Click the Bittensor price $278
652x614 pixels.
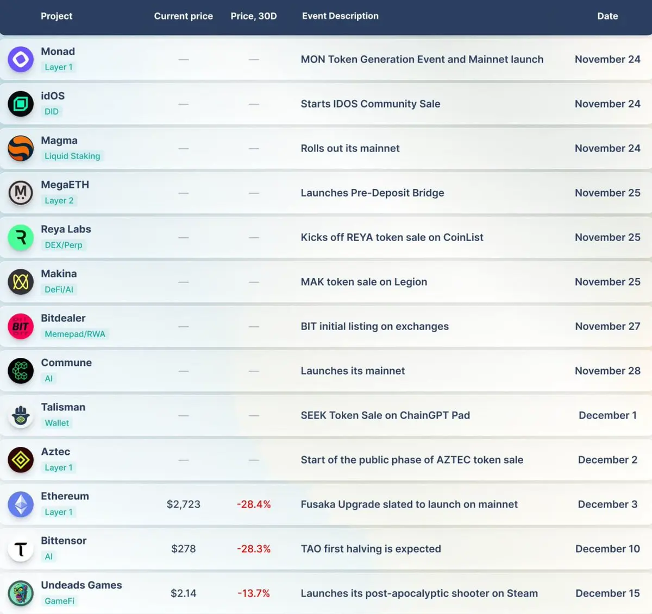point(184,549)
